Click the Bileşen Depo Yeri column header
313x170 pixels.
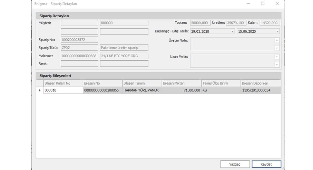(261, 83)
